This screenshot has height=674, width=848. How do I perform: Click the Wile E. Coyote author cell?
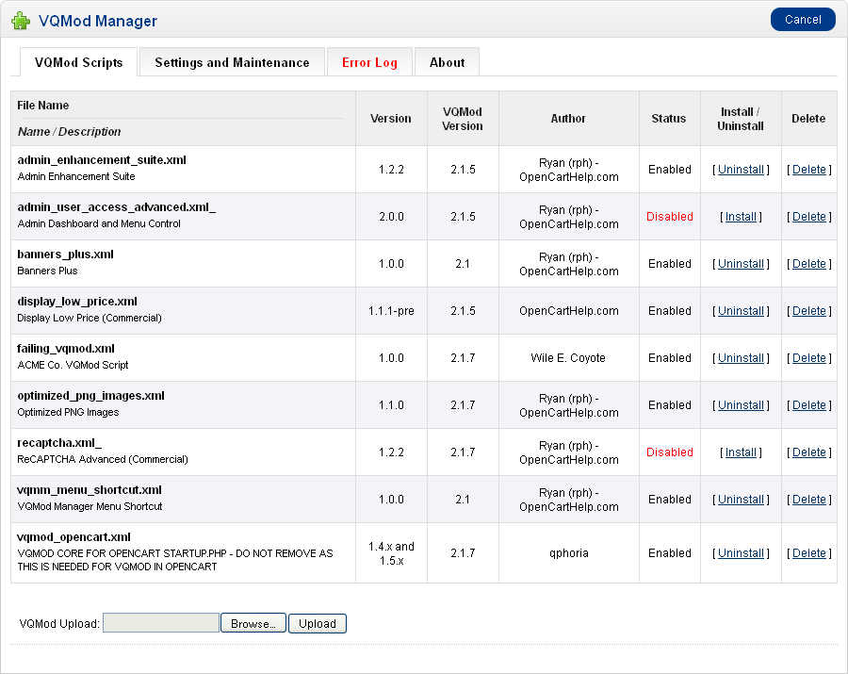click(568, 357)
